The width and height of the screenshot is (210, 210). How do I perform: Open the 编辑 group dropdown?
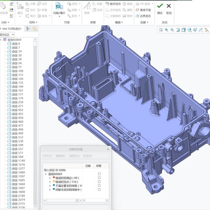pos(119,22)
